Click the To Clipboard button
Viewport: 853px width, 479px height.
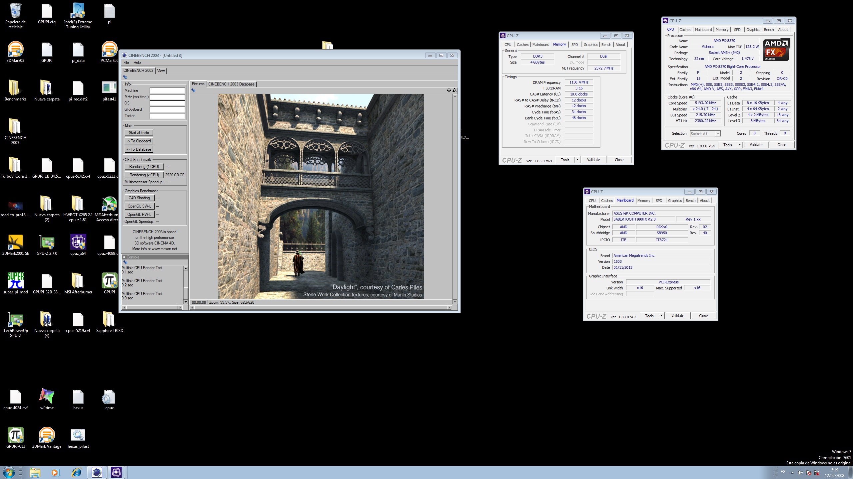139,141
